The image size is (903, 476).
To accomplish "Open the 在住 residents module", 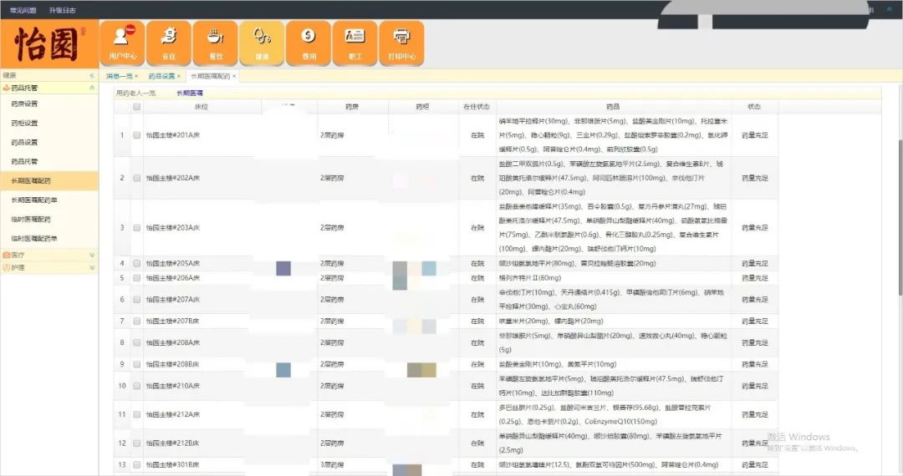I will [169, 43].
